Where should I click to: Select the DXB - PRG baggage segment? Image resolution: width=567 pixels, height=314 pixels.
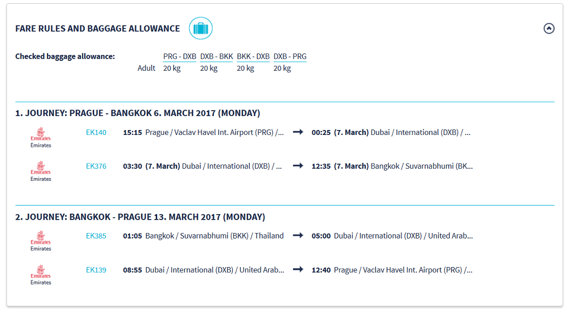(x=289, y=57)
